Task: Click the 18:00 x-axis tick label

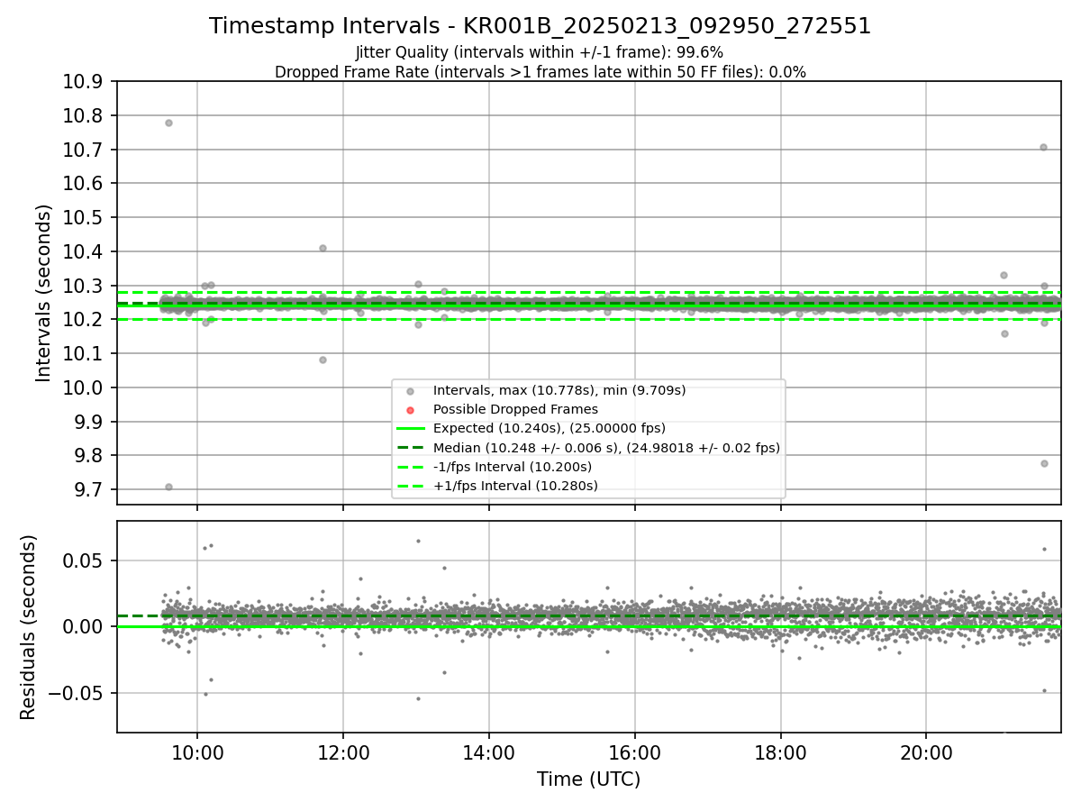Action: click(x=780, y=753)
